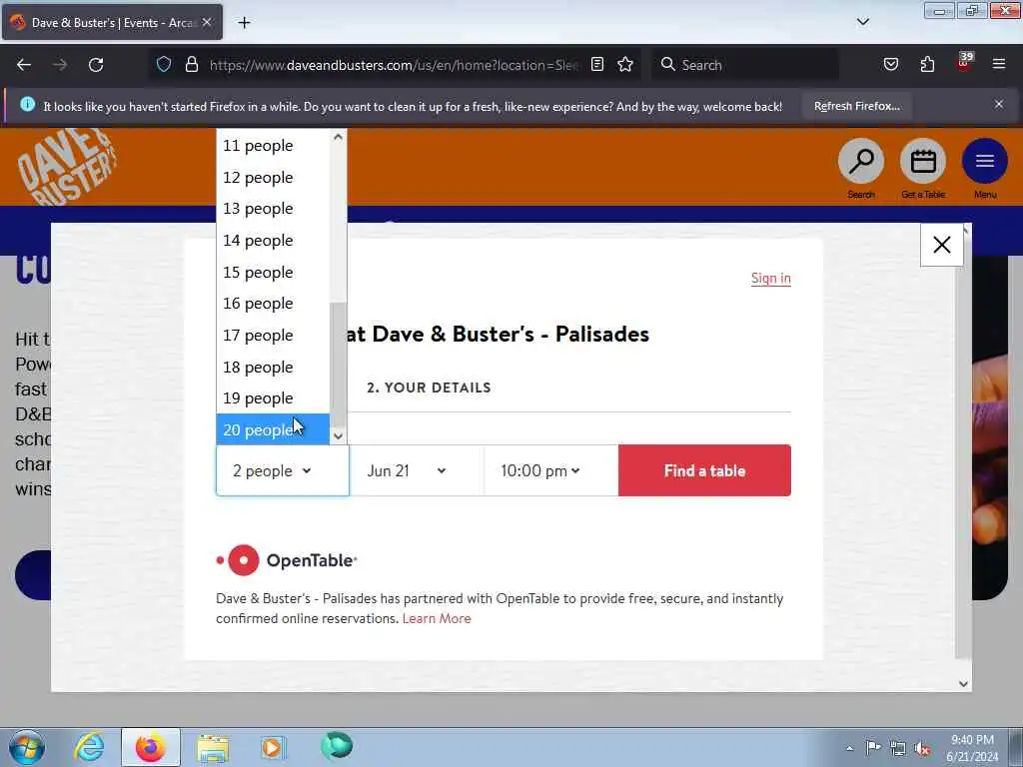Screen dimensions: 1023x767
Task: Choose the highlighted 20 people option
Action: tap(273, 429)
